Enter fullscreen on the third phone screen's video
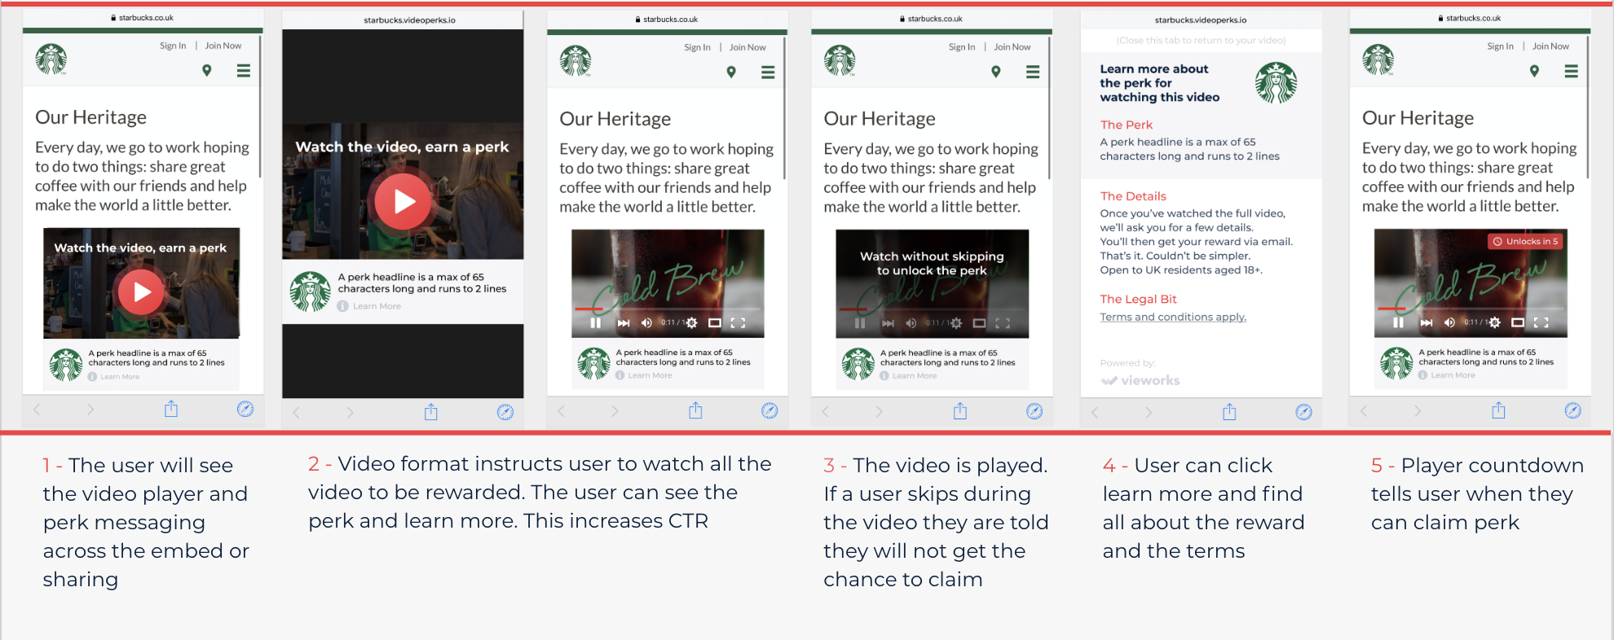This screenshot has width=1614, height=640. [x=738, y=323]
